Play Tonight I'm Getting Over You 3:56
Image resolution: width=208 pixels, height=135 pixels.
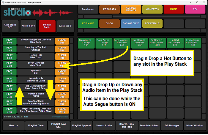(x=10, y=110)
